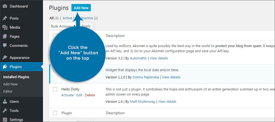The height and width of the screenshot is (122, 275).
Task: View details for version 1.1.0 widget
Action: pyautogui.click(x=171, y=77)
